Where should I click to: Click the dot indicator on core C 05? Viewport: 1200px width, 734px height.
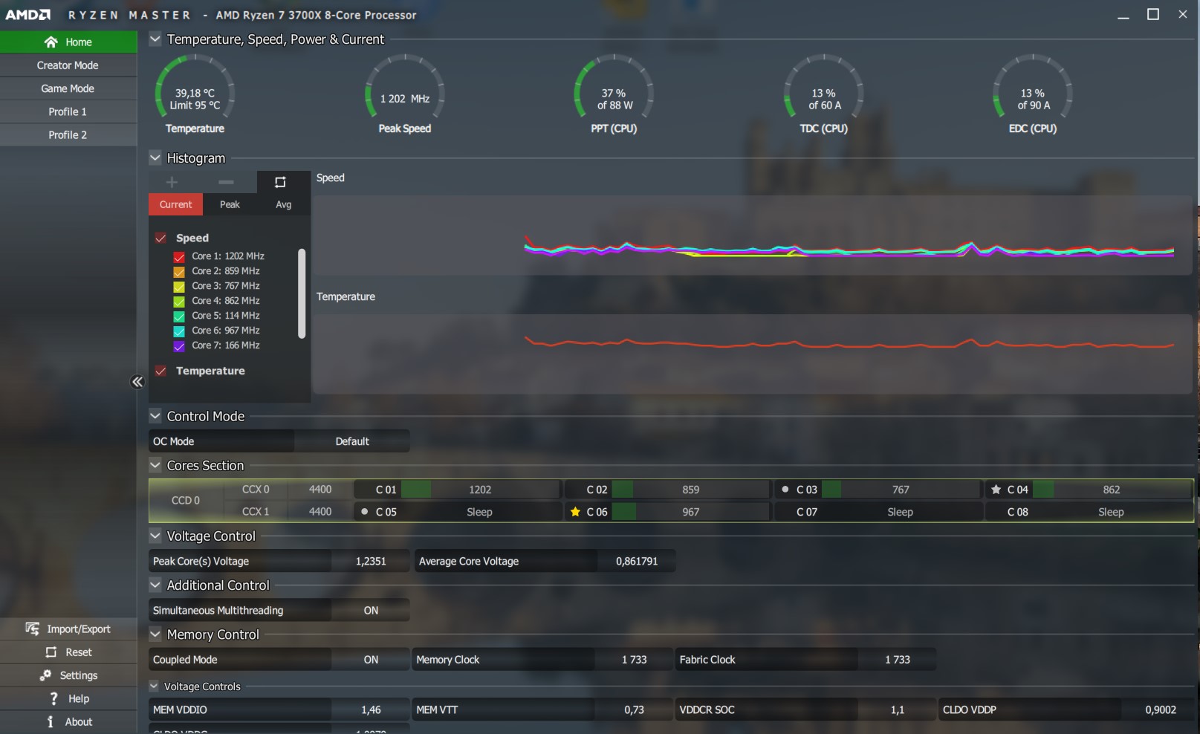pyautogui.click(x=364, y=511)
